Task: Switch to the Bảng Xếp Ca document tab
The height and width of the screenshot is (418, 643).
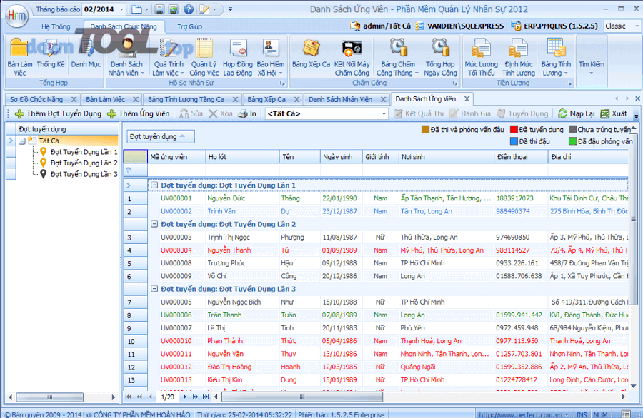Action: coord(266,99)
